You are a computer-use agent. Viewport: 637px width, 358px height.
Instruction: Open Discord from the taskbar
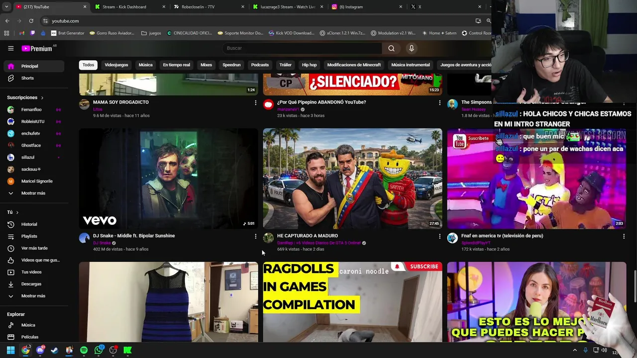pos(40,350)
